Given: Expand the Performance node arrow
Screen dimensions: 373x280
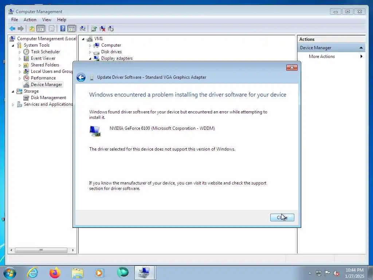Looking at the screenshot, I should (20, 78).
